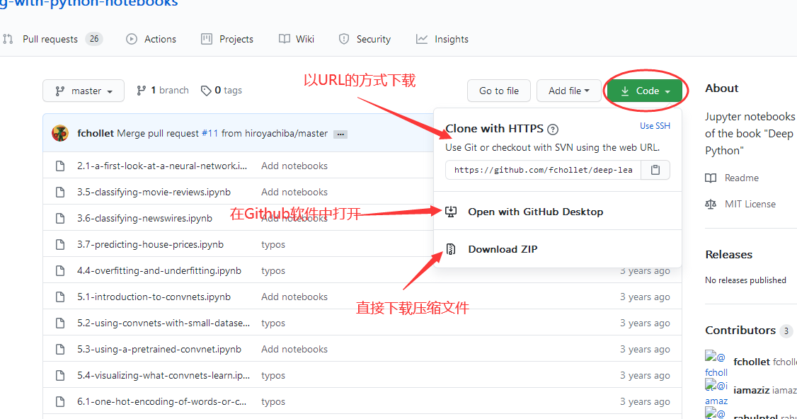This screenshot has width=797, height=419.
Task: Open the Readme link in About
Action: coord(742,178)
